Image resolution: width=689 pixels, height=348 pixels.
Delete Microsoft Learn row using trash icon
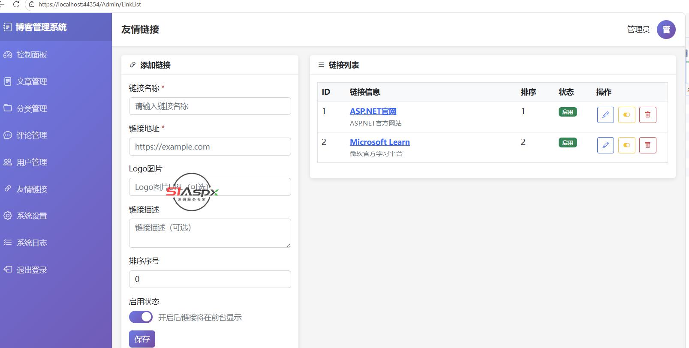[x=647, y=145]
